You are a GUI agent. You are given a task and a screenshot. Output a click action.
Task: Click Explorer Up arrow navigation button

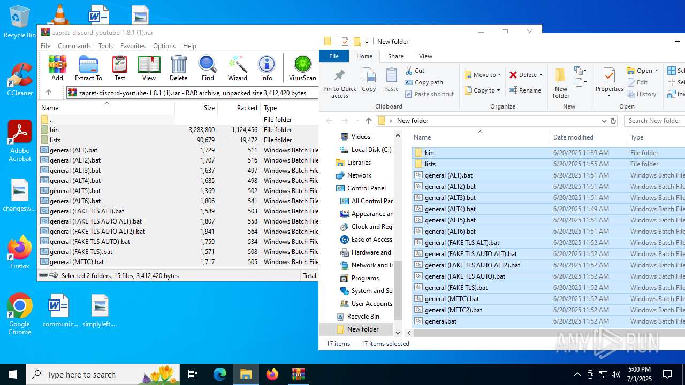369,121
